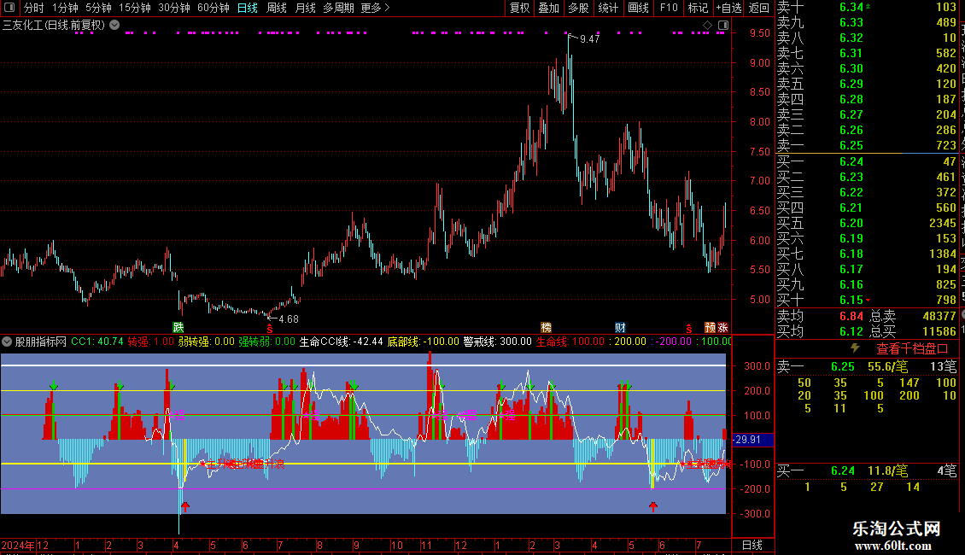The width and height of the screenshot is (965, 555).
Task: Click the 叠加 overlay button
Action: click(x=549, y=8)
